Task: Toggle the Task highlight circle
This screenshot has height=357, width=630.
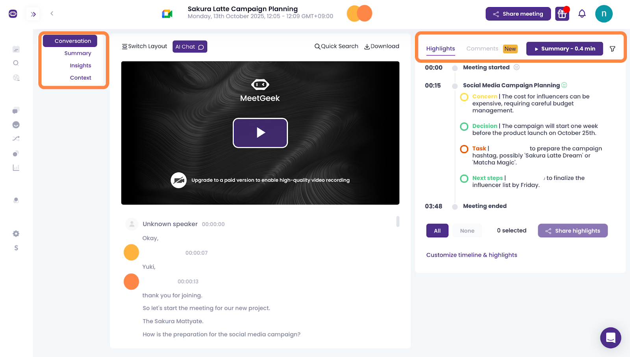Action: [464, 149]
